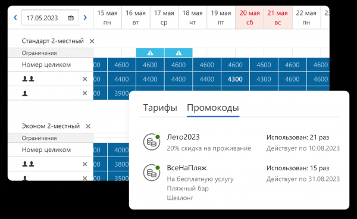Click the Лето2023 promo code icon
This screenshot has width=357, height=219.
coord(152,142)
